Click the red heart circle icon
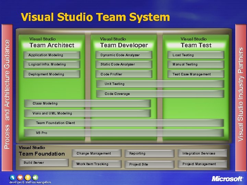The width and height of the screenshot is (247, 185). point(20,177)
